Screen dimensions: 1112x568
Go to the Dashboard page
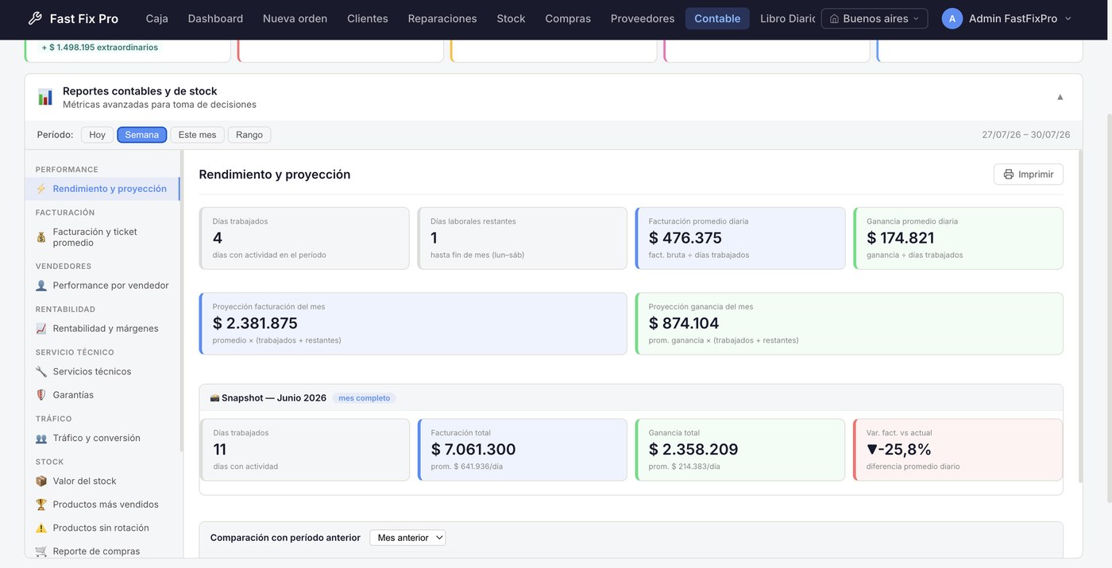[x=215, y=18]
